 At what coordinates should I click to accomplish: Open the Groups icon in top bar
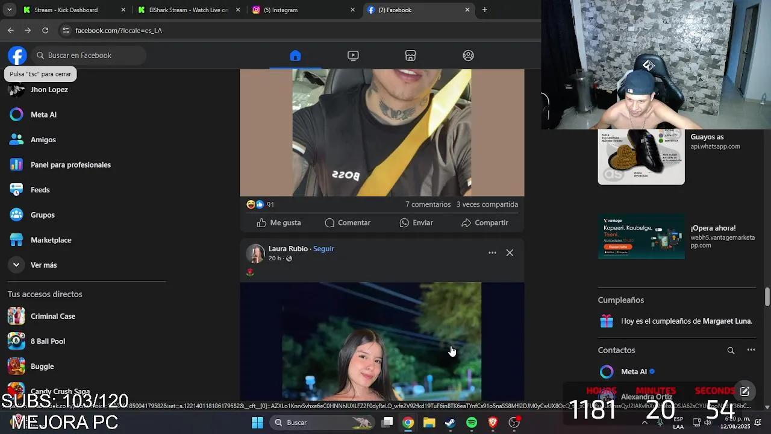click(x=468, y=55)
